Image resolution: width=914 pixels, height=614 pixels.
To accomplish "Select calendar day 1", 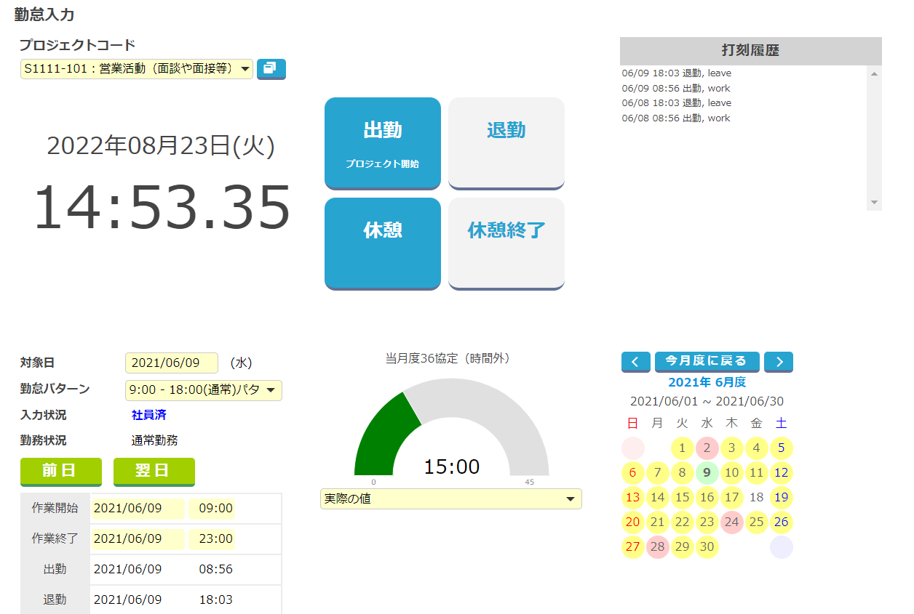I will [x=683, y=448].
